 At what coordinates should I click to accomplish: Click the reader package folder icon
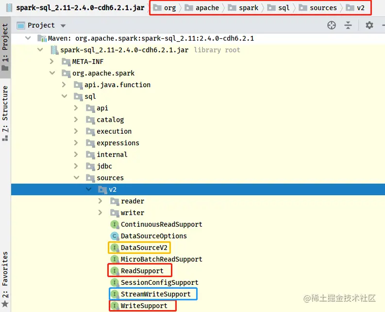coord(115,201)
